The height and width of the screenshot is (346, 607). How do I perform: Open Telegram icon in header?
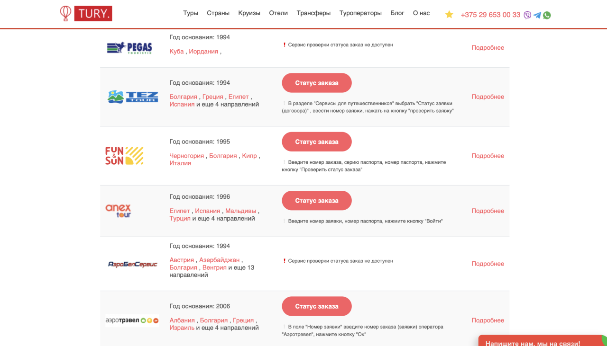point(537,15)
